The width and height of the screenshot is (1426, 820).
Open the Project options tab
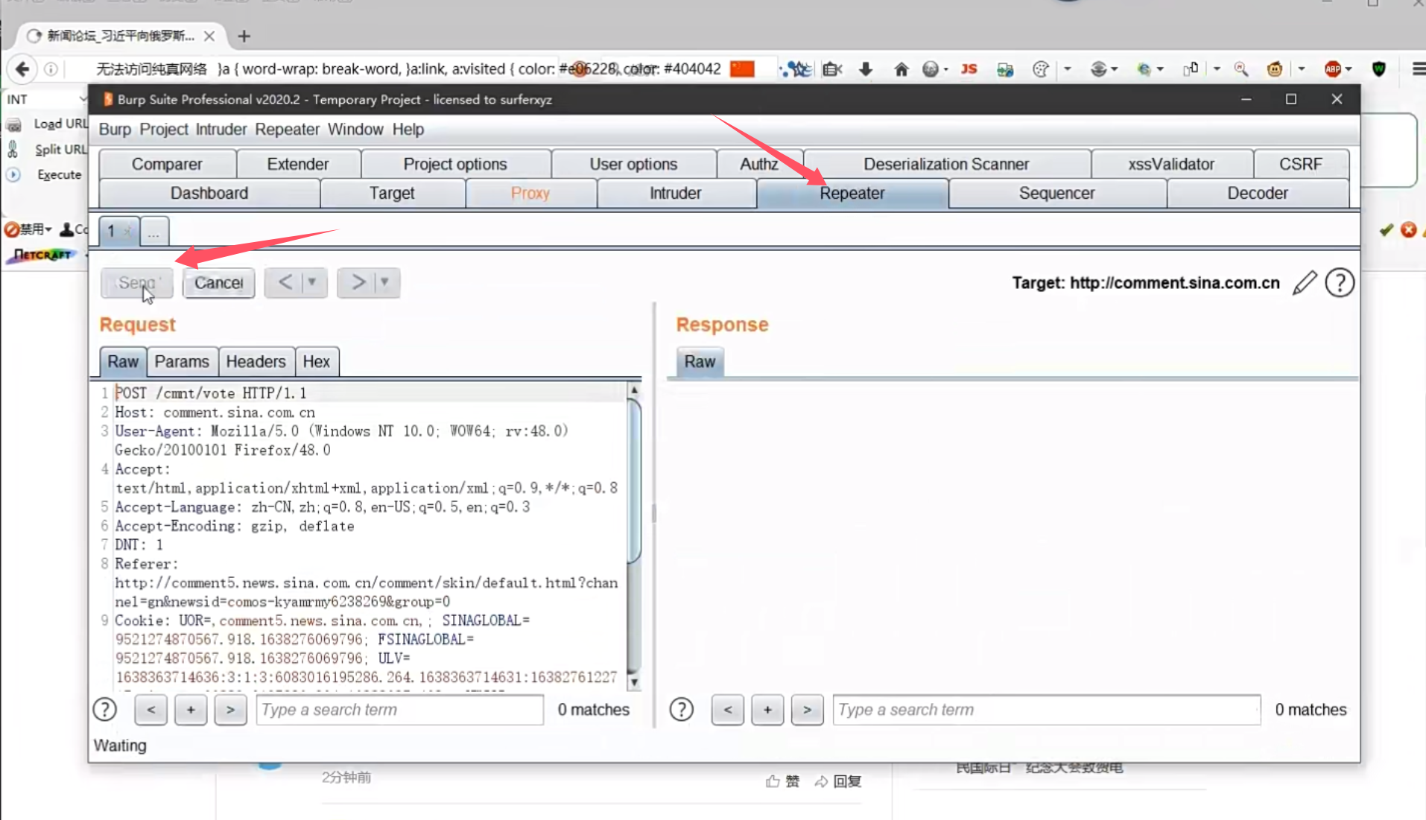(x=455, y=165)
